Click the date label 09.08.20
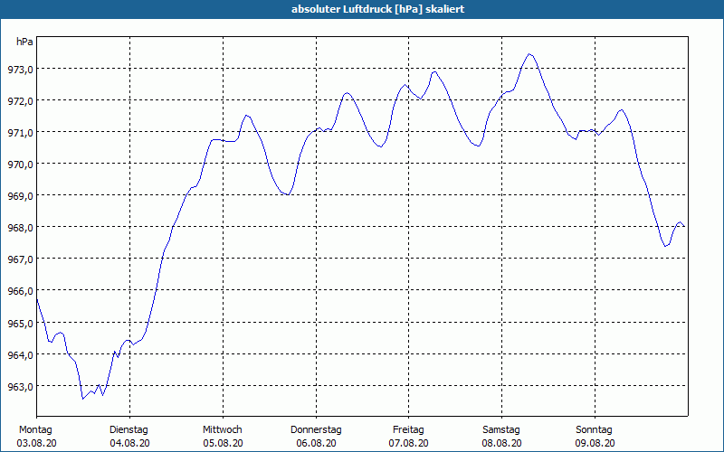Screen dimensions: 724x452 tap(595, 443)
